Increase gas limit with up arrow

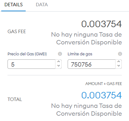coord(119,62)
